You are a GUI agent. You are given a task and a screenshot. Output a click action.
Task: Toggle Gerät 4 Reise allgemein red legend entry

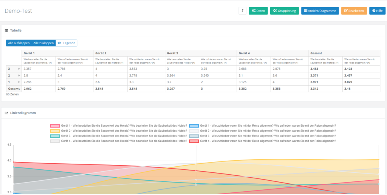click(x=262, y=141)
